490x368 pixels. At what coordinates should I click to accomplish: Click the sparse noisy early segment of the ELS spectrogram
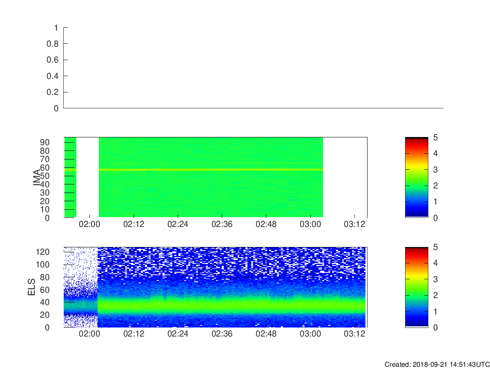click(x=81, y=287)
